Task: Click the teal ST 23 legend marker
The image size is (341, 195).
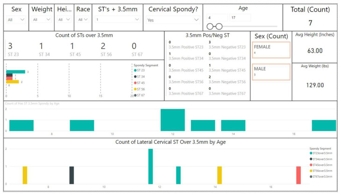Action: point(135,71)
